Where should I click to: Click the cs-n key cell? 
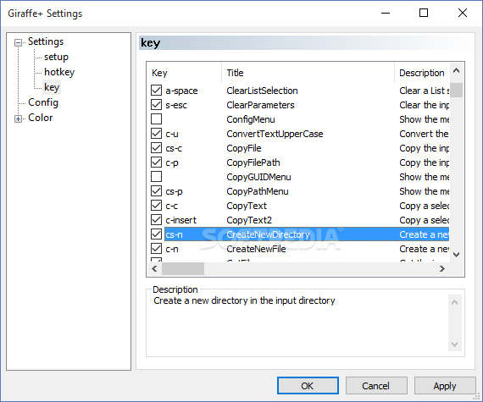click(x=174, y=234)
